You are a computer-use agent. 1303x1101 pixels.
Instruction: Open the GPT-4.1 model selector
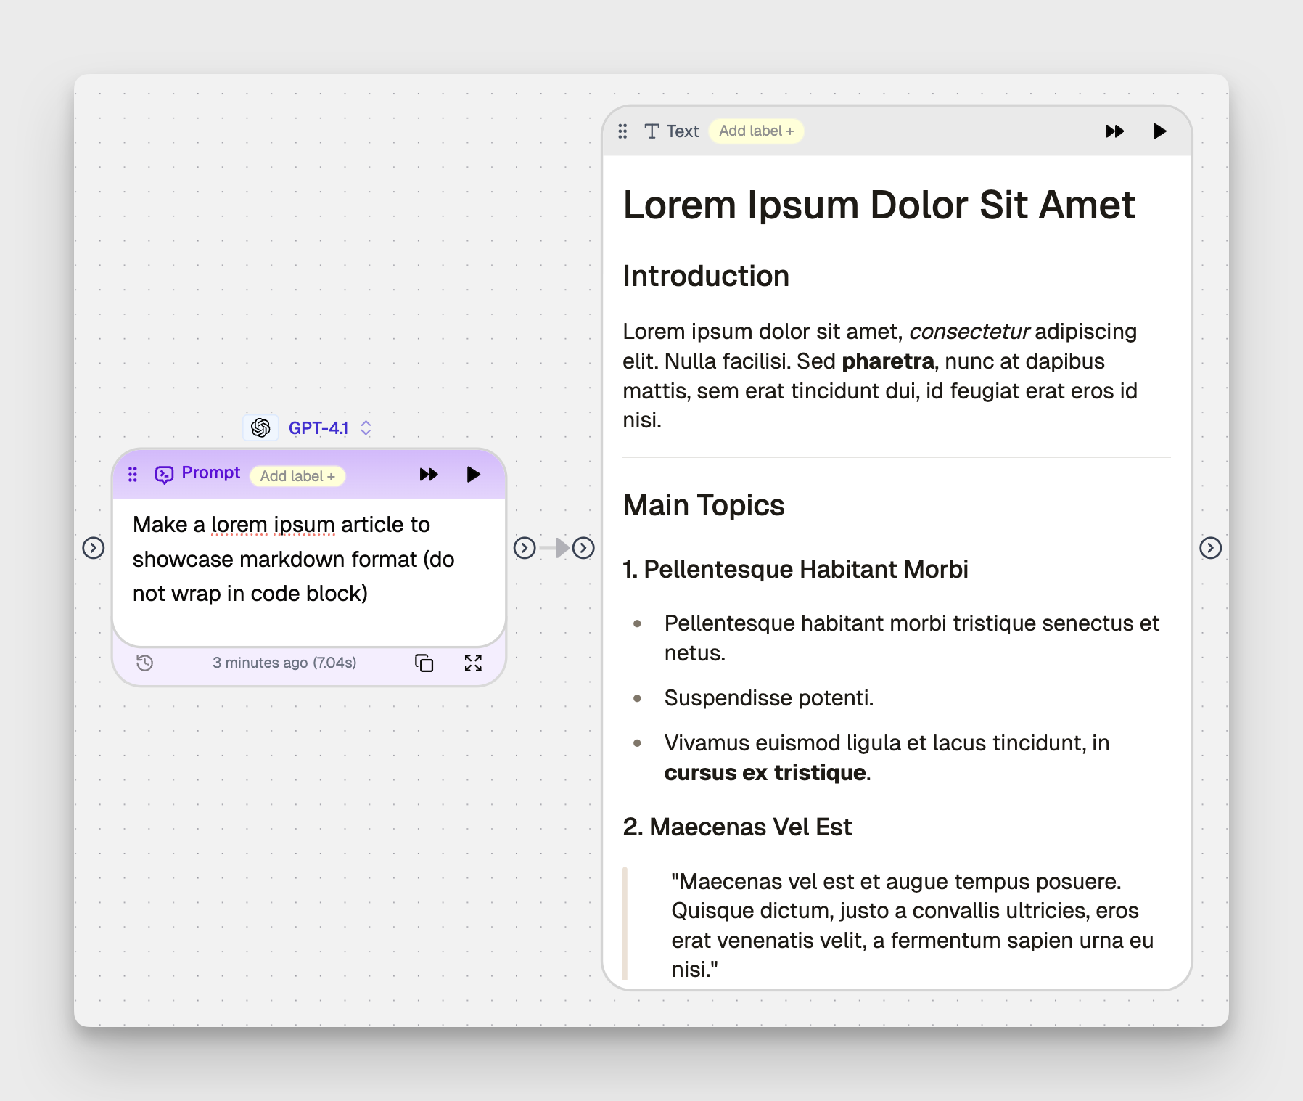coord(366,427)
